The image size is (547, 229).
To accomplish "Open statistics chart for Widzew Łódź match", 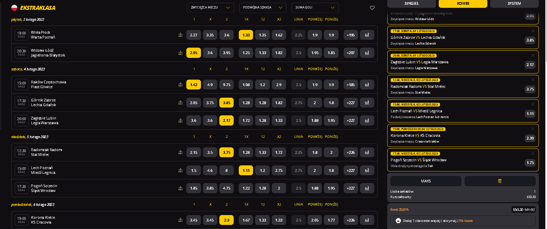I will pyautogui.click(x=367, y=53).
